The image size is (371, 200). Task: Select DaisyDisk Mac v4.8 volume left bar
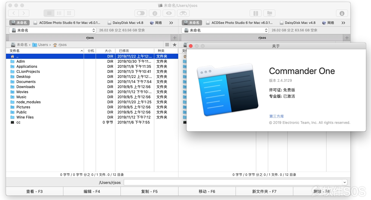(x=125, y=23)
